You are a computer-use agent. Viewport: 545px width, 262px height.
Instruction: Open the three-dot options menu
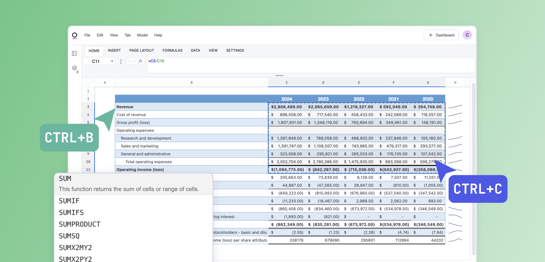pos(121,61)
